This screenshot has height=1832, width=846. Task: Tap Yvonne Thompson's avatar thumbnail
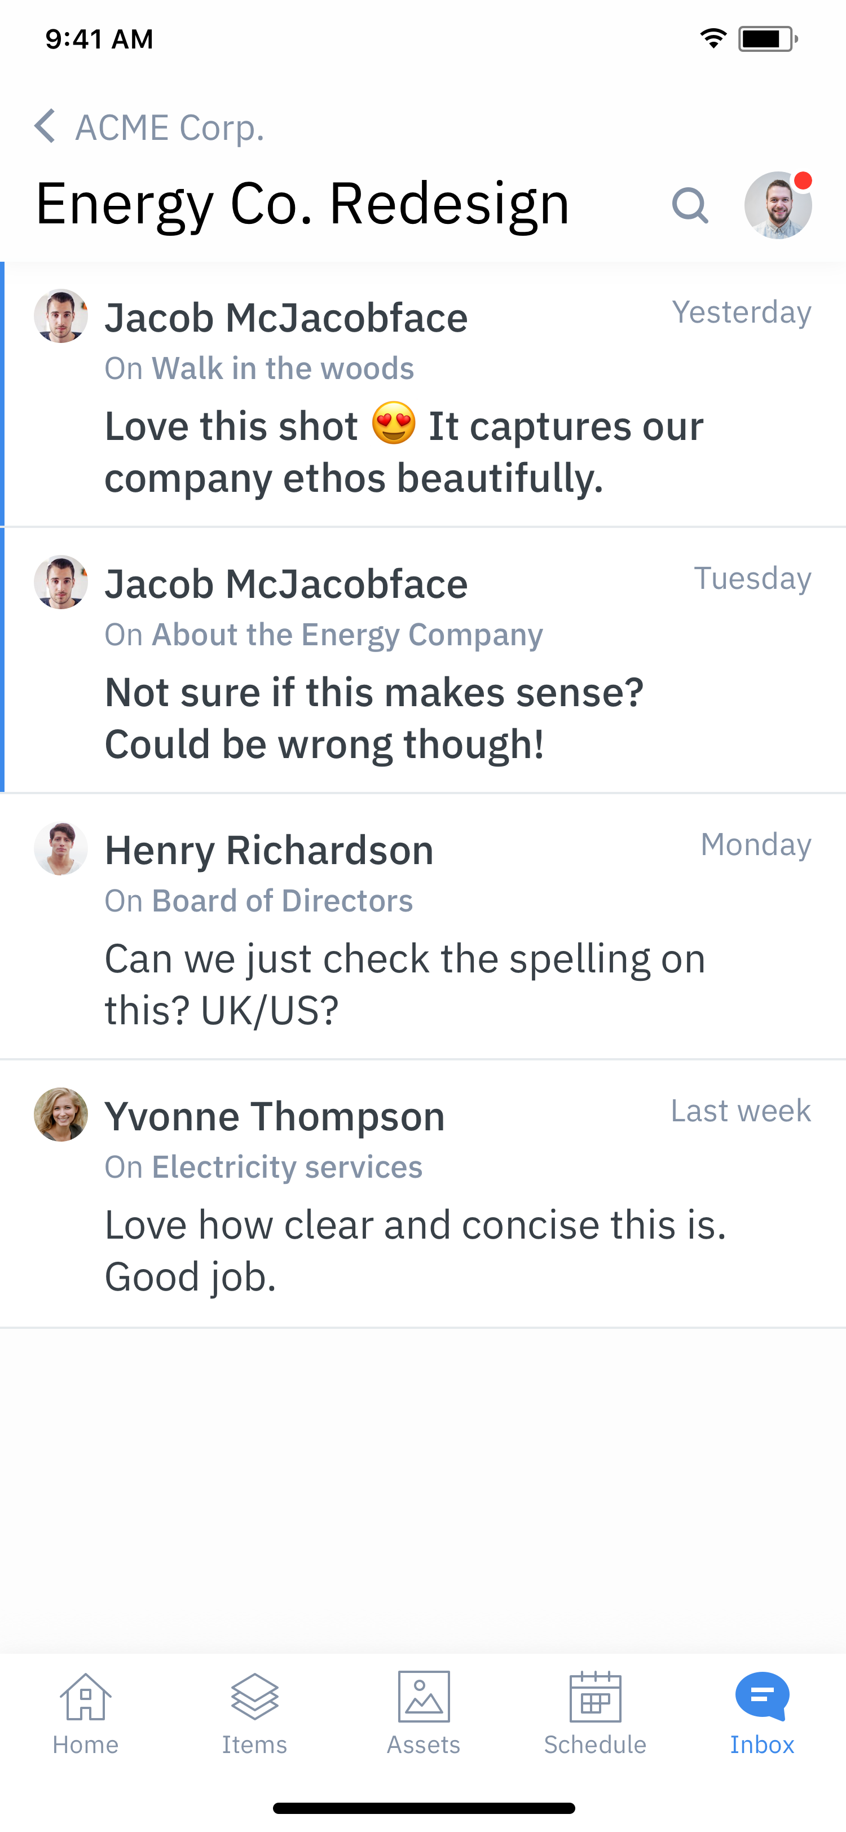(x=61, y=1115)
